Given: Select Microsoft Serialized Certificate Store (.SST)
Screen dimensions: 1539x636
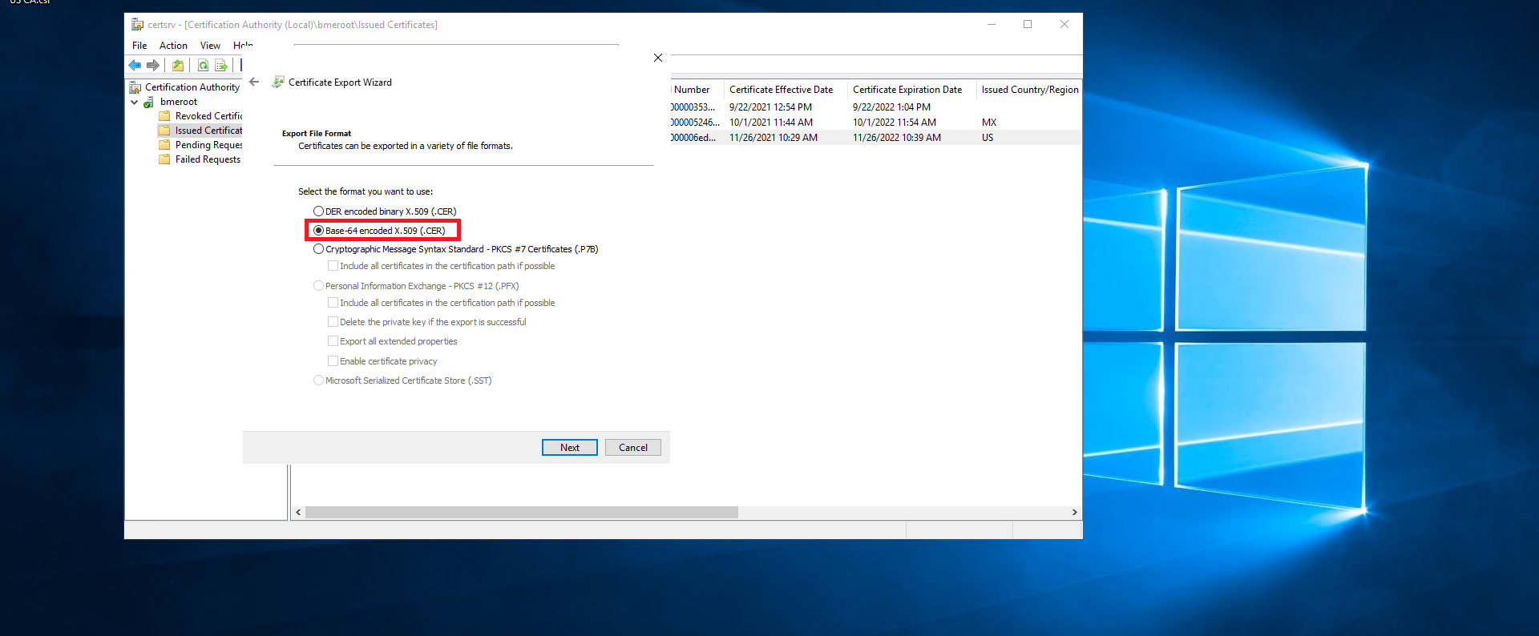Looking at the screenshot, I should (x=318, y=380).
